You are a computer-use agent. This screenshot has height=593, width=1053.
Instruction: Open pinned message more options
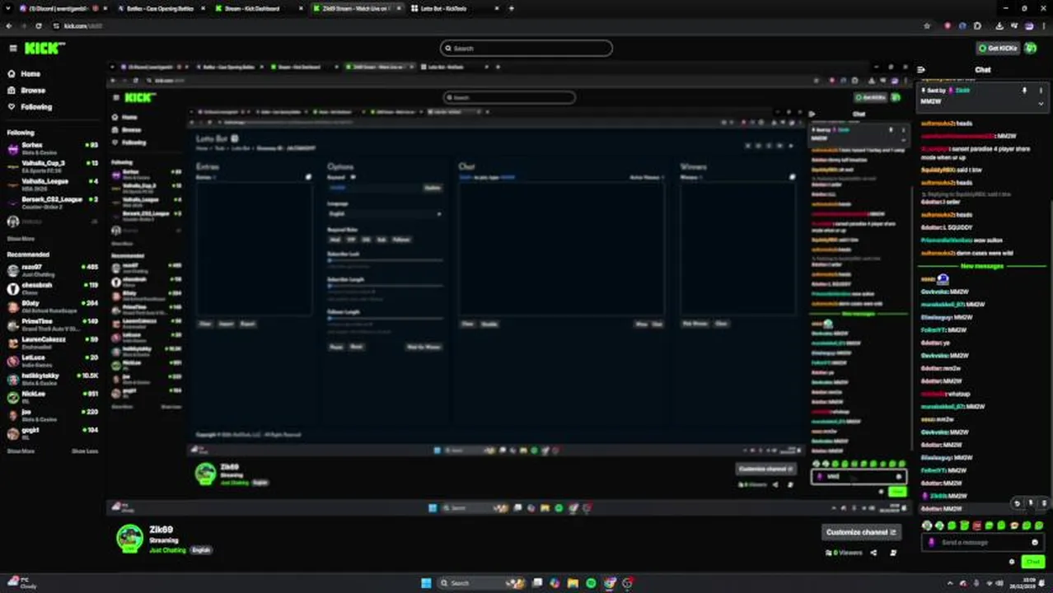[1041, 91]
